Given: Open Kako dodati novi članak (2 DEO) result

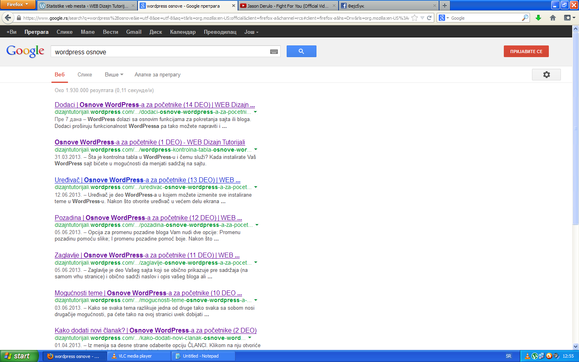Looking at the screenshot, I should point(156,330).
